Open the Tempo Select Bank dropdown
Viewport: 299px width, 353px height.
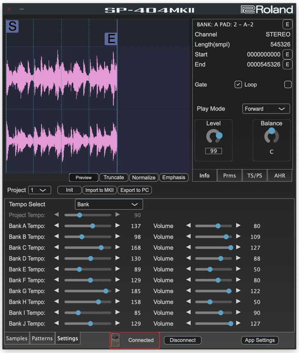[x=109, y=204]
